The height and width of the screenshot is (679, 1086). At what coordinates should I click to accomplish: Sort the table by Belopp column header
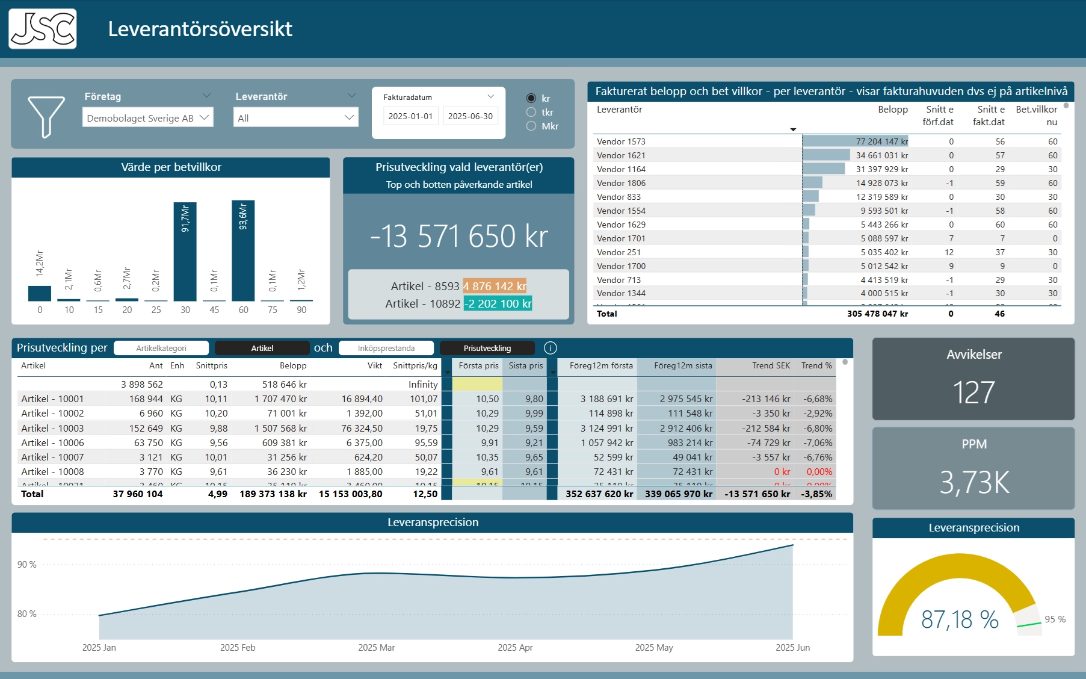pyautogui.click(x=892, y=110)
